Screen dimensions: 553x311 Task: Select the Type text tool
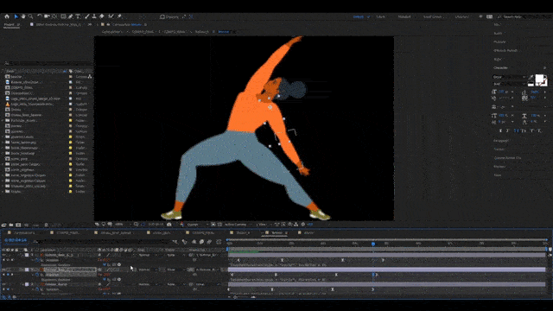[78, 16]
